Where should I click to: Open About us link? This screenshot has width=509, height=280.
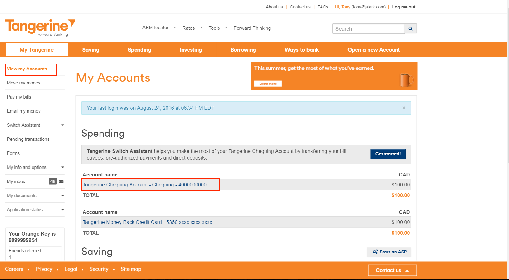tap(274, 7)
